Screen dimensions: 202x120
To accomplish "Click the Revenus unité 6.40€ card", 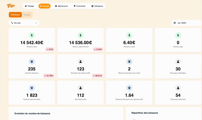I will [129, 40].
